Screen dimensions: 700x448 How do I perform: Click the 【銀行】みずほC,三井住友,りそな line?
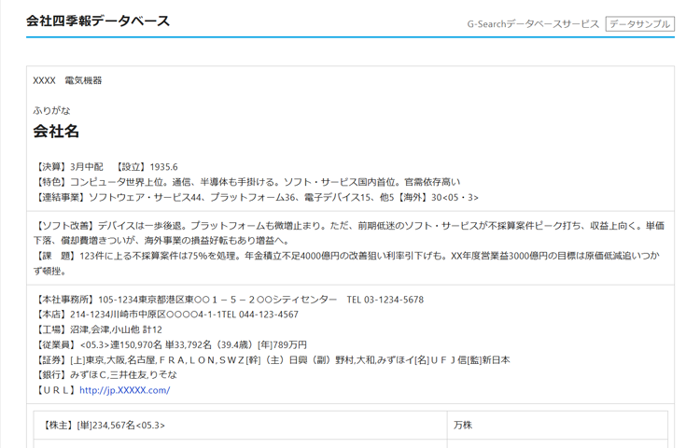pos(105,375)
